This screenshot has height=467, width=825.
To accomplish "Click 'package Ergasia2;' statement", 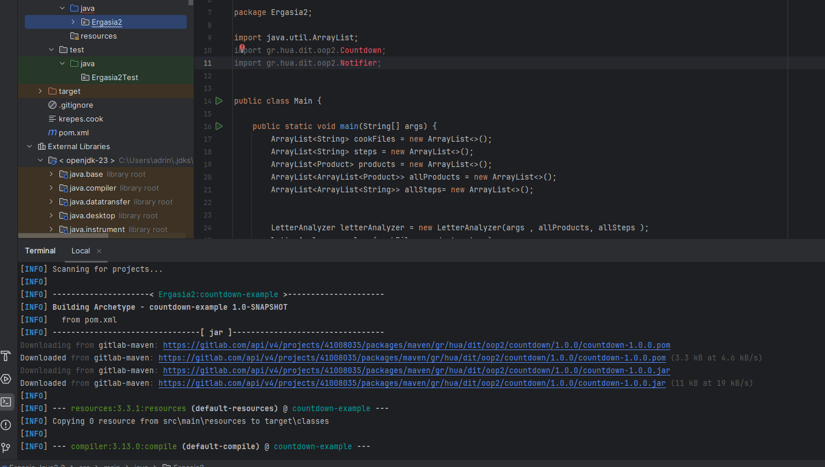I will (x=273, y=12).
